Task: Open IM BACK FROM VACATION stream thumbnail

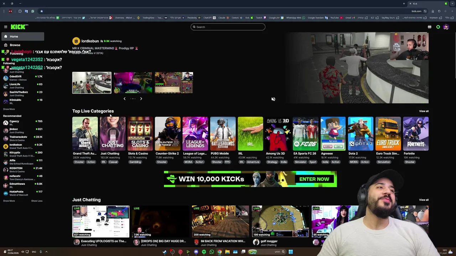Action: [221, 221]
